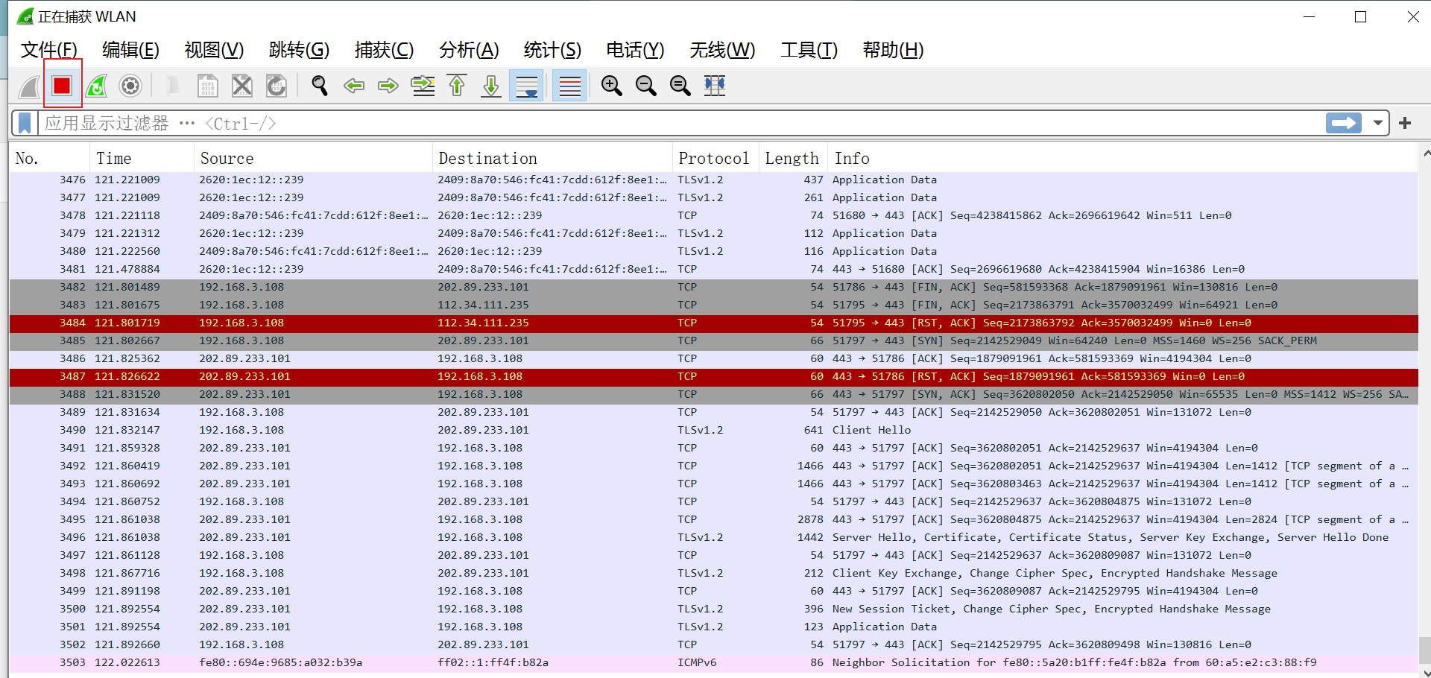This screenshot has height=678, width=1431.
Task: Select packet 3503 ICMPv6 Neighbor Solicitation row
Action: tap(713, 662)
